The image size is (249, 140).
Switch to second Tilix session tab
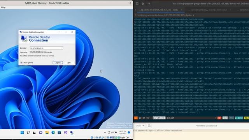209,10
